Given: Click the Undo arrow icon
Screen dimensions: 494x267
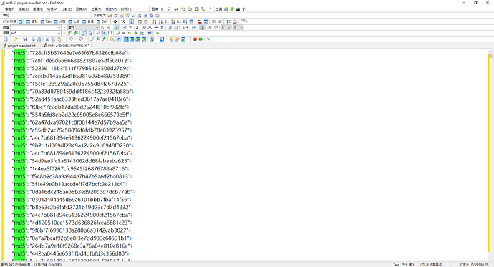Looking at the screenshot, I should 71,39.
